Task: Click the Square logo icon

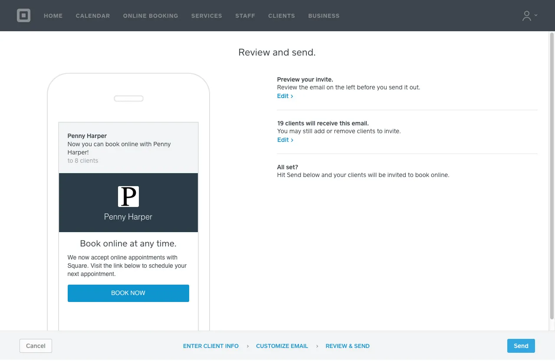Action: pos(24,16)
